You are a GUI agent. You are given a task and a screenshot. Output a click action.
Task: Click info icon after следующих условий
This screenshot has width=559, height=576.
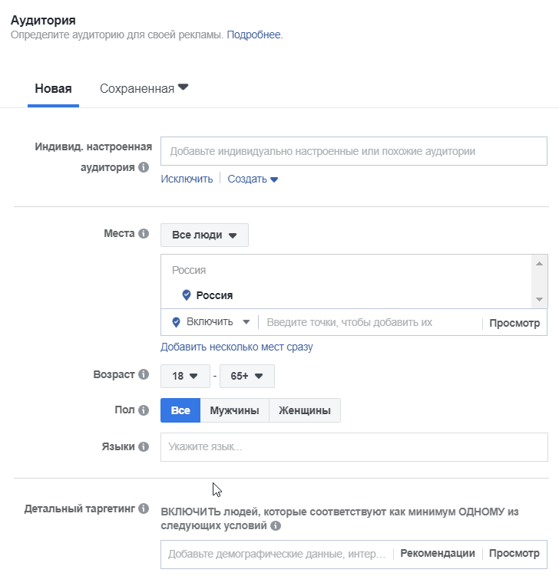[276, 525]
